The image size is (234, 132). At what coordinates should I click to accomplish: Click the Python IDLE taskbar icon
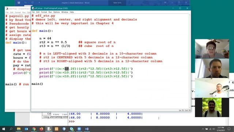[x=49, y=129]
